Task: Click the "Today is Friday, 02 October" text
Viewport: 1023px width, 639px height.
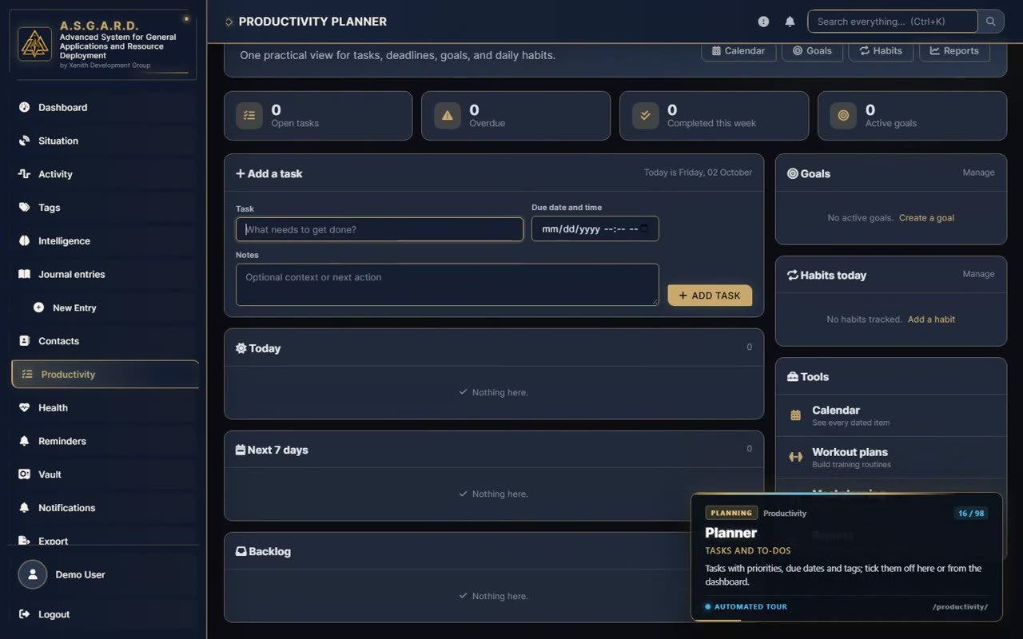Action: [698, 173]
